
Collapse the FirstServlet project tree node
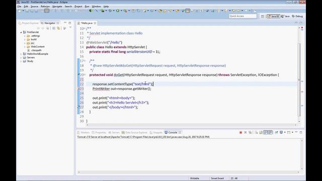(21, 32)
